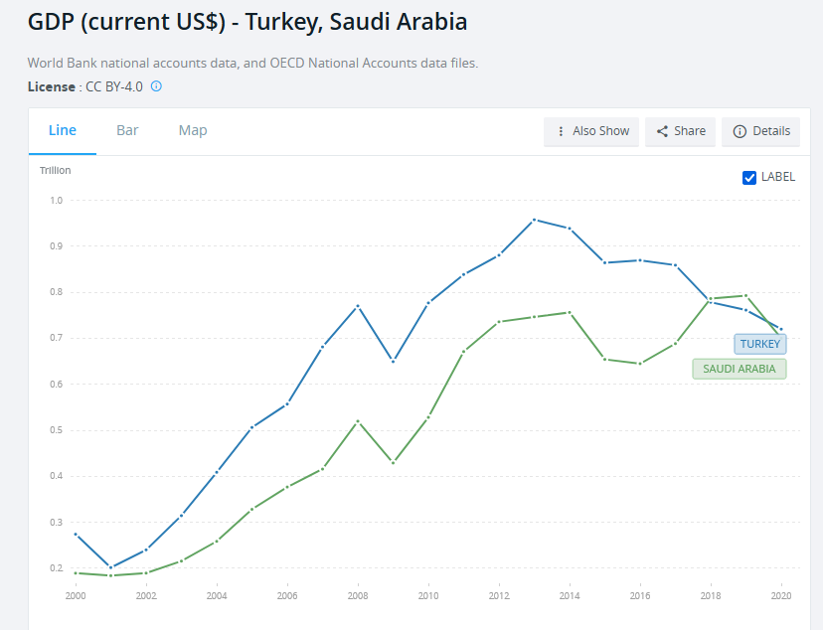Viewport: 823px width, 630px height.
Task: Click Saudi Arabia's 2019 data point
Action: click(744, 295)
